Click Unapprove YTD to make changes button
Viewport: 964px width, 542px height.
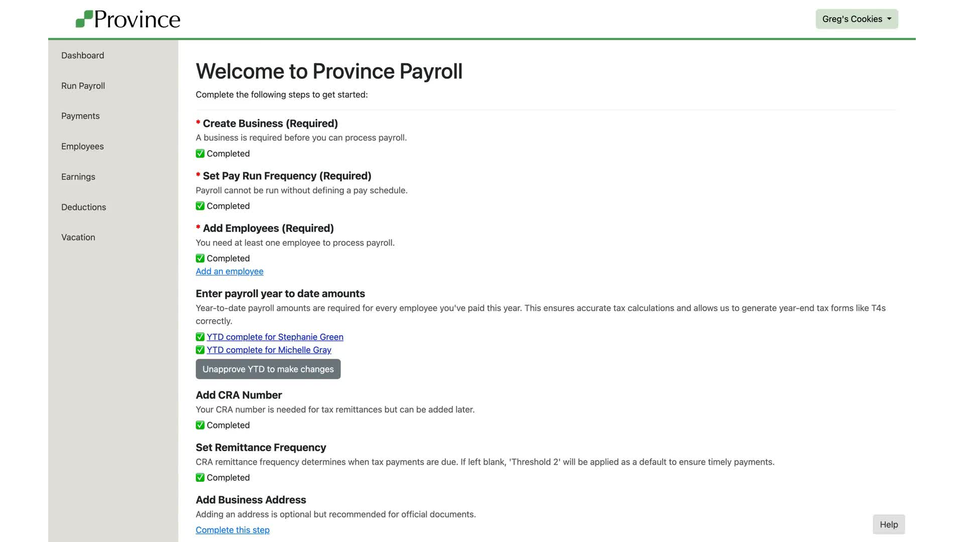point(268,369)
